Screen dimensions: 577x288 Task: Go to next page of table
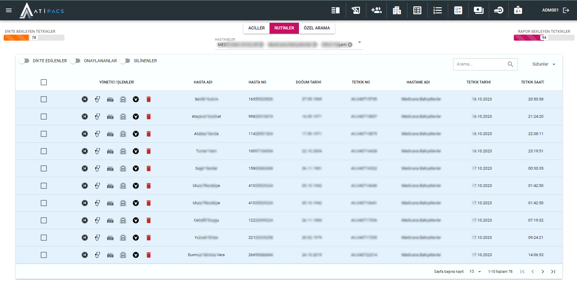click(x=543, y=272)
